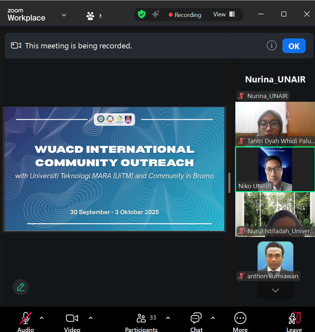Minimize the Zoom window

(x=261, y=14)
